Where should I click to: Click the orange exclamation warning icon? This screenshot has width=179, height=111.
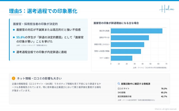[13, 78]
